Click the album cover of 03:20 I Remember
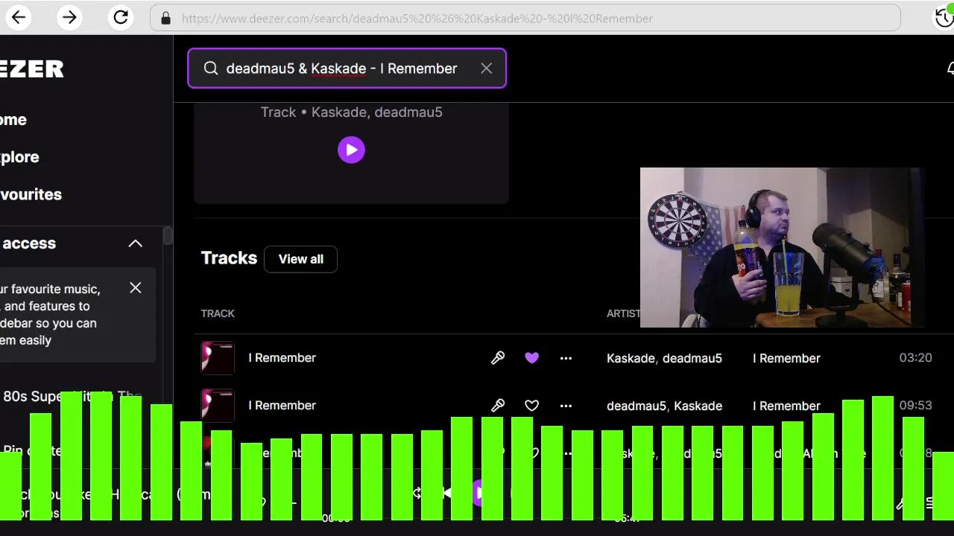Image resolution: width=954 pixels, height=536 pixels. tap(218, 358)
